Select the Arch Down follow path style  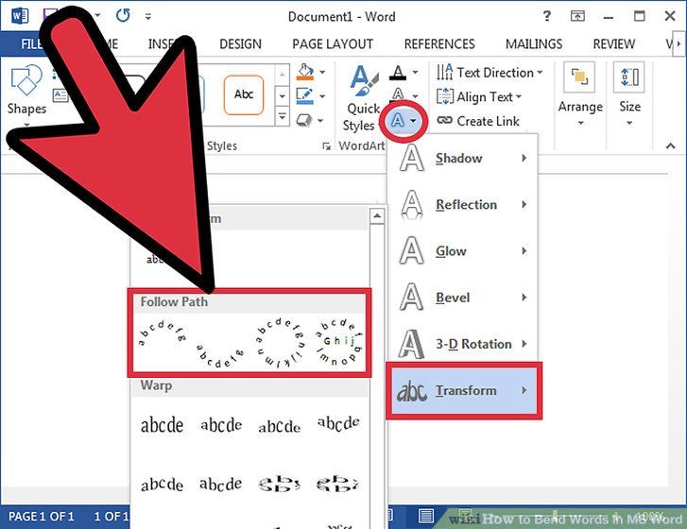click(220, 354)
